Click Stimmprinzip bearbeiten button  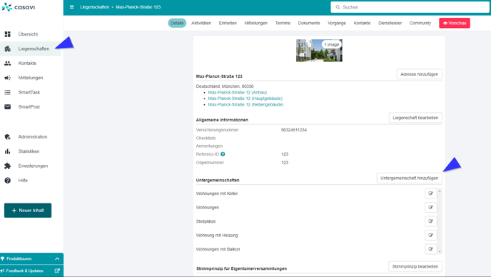[x=415, y=267]
